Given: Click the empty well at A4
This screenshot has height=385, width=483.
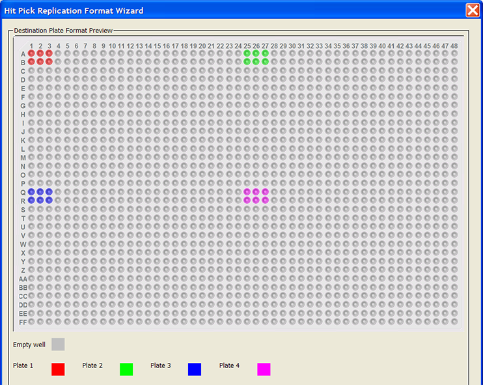Looking at the screenshot, I should click(58, 53).
